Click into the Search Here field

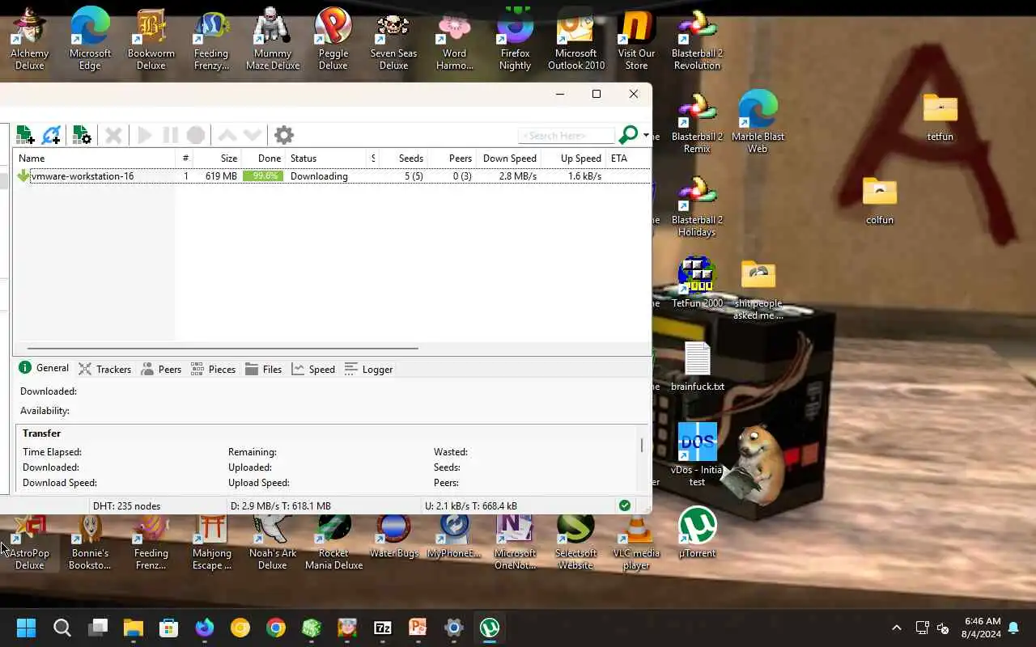point(566,136)
